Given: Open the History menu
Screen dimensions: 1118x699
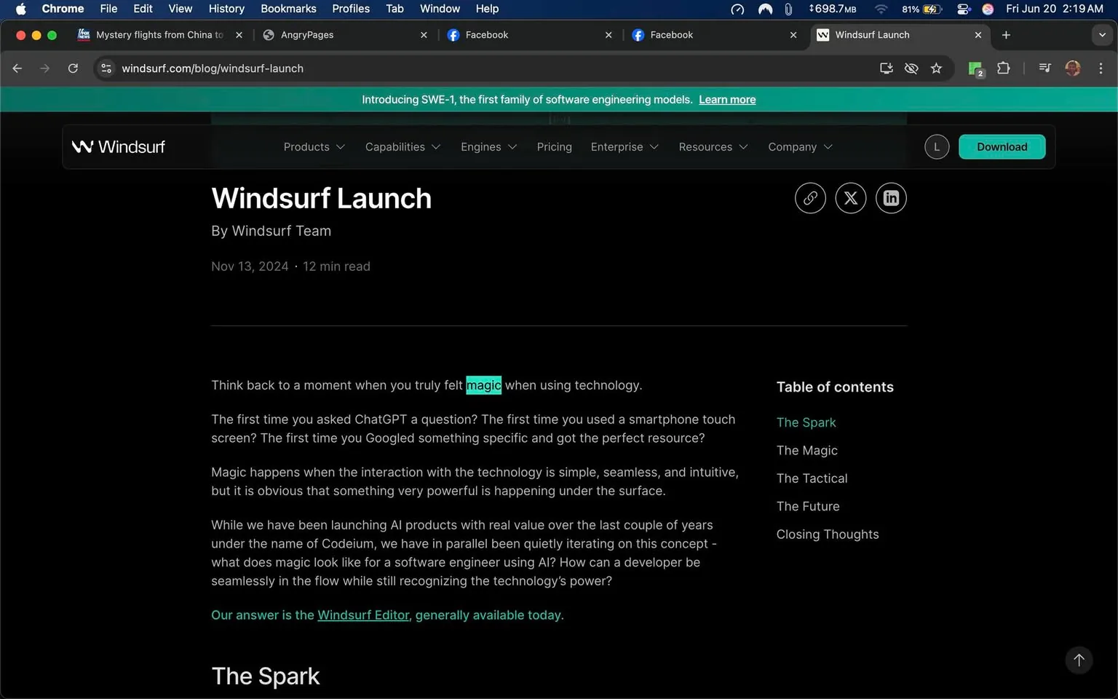Looking at the screenshot, I should point(226,9).
